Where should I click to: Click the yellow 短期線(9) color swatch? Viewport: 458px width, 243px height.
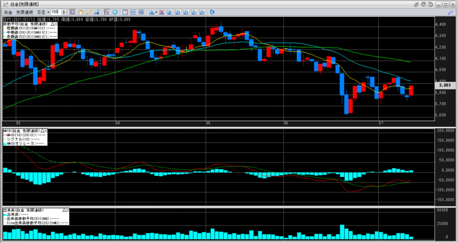(5, 28)
